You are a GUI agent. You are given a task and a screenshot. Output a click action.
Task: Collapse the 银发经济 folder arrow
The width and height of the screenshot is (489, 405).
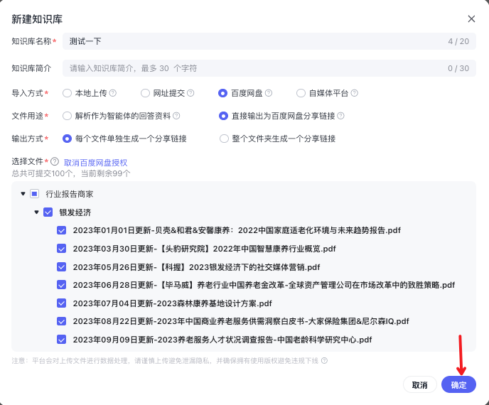coord(36,212)
